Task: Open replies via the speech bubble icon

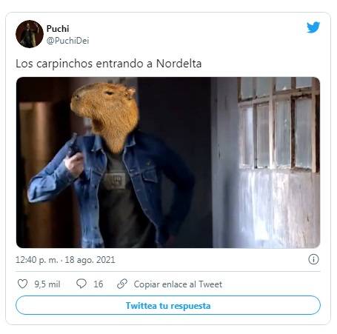Action: pyautogui.click(x=81, y=284)
